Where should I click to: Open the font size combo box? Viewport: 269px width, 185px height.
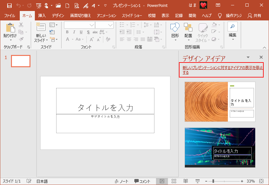tap(104, 25)
